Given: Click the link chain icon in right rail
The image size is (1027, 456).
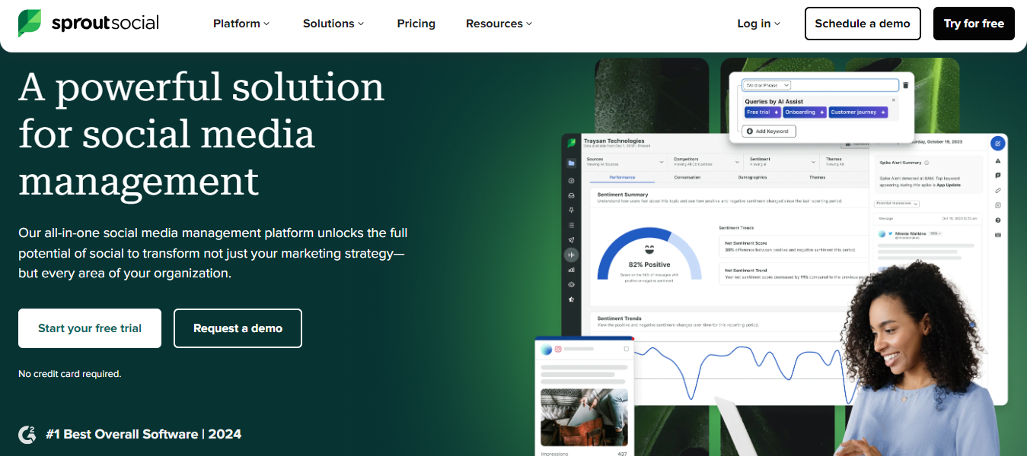Looking at the screenshot, I should coord(998,191).
